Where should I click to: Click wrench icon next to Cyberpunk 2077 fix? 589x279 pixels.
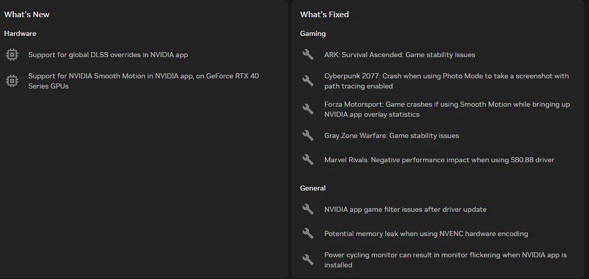tap(308, 81)
